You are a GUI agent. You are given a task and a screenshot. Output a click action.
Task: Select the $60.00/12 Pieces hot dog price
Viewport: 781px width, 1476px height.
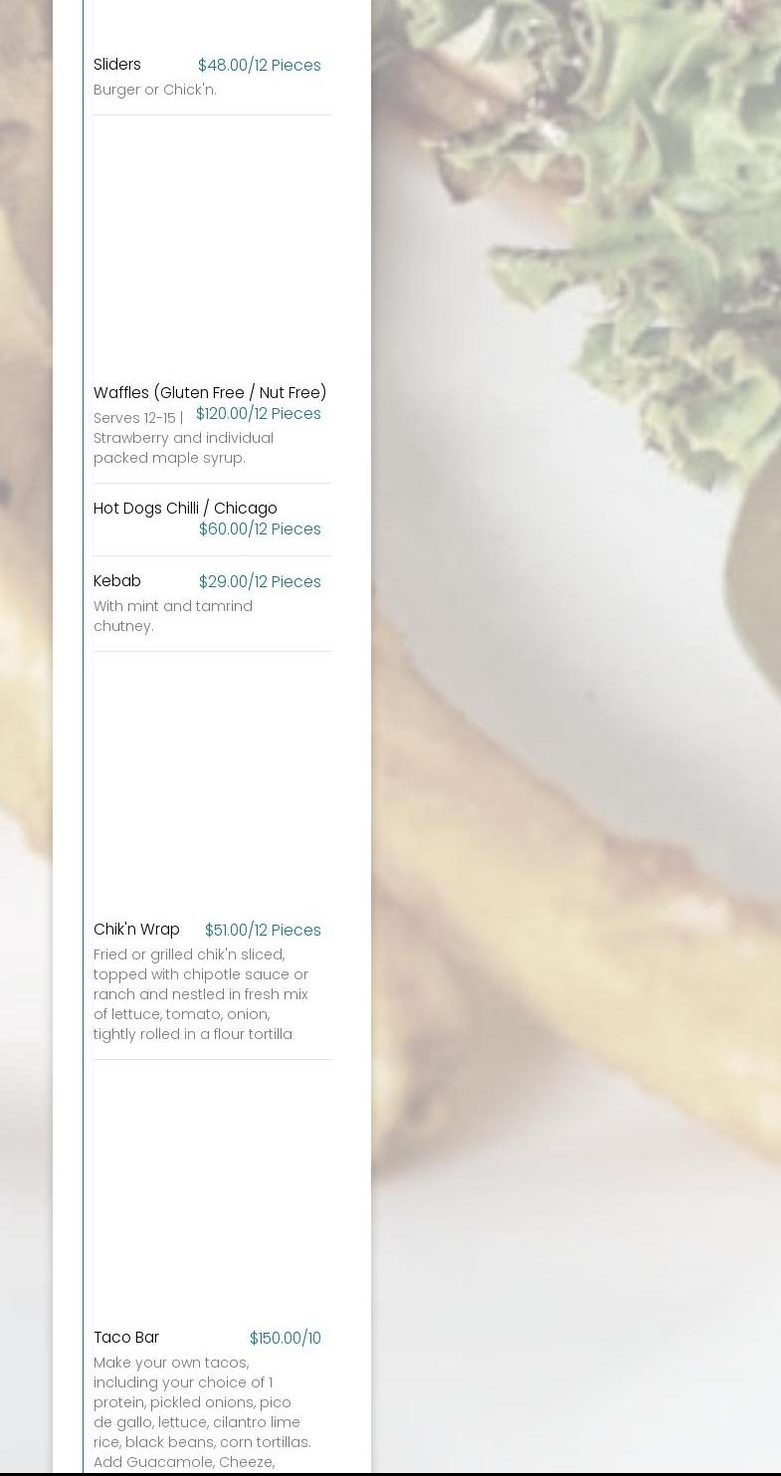[x=260, y=529]
